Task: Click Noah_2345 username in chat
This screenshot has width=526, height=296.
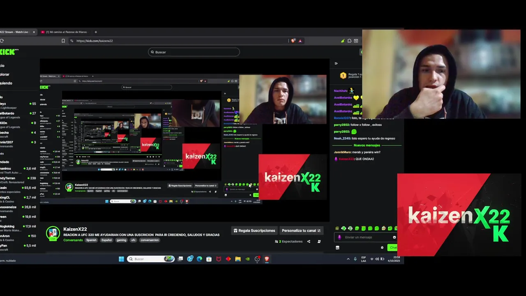Action: (x=343, y=139)
